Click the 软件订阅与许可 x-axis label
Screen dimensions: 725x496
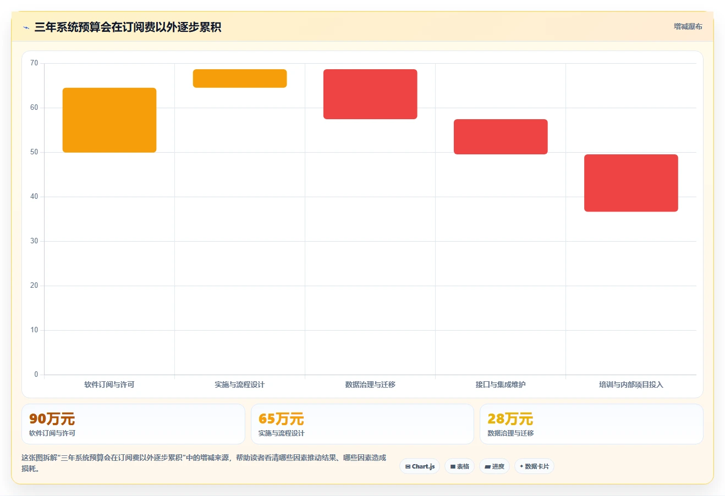tap(109, 384)
